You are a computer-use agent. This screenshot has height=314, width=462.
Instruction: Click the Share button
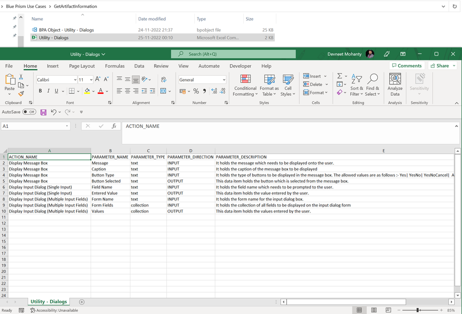click(x=443, y=66)
